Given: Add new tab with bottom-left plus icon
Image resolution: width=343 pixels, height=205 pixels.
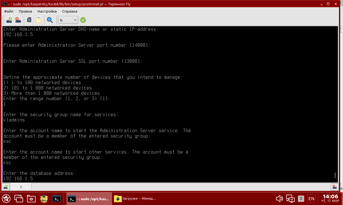Looking at the screenshot, I should point(6,187).
